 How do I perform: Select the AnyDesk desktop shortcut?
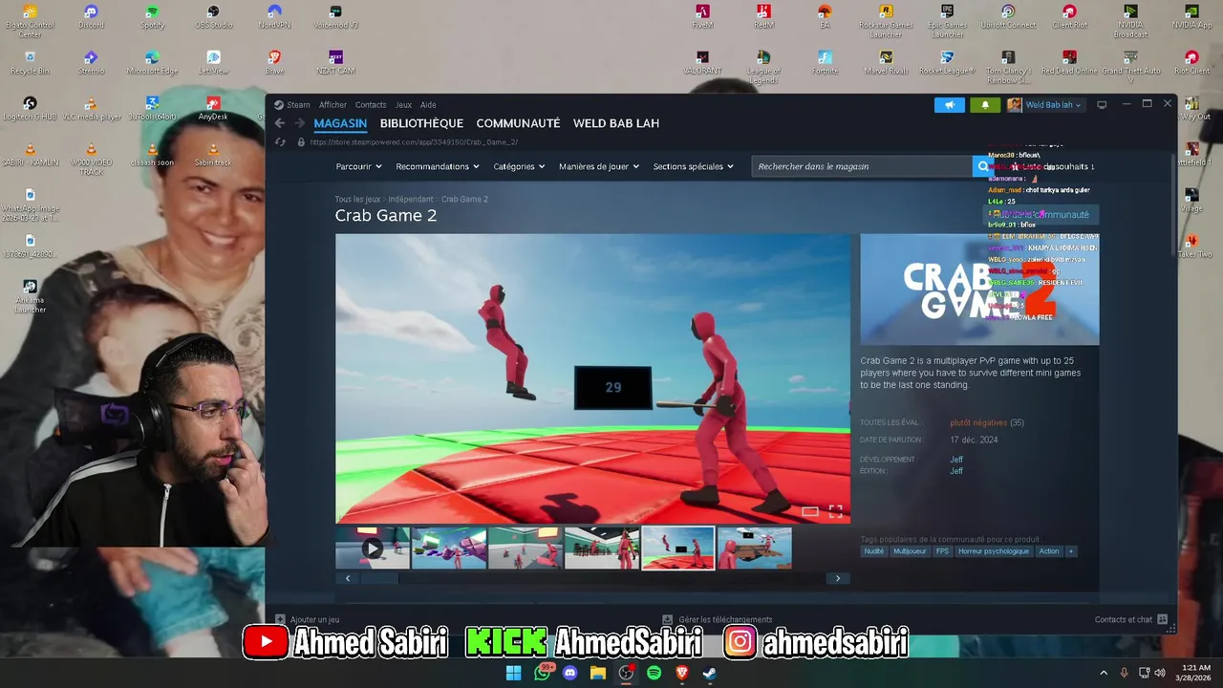pyautogui.click(x=213, y=109)
